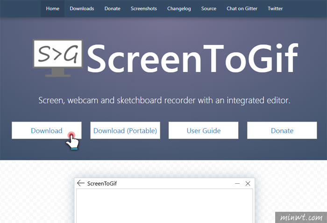
Task: Go to Donate in the top navigation
Action: tap(112, 8)
